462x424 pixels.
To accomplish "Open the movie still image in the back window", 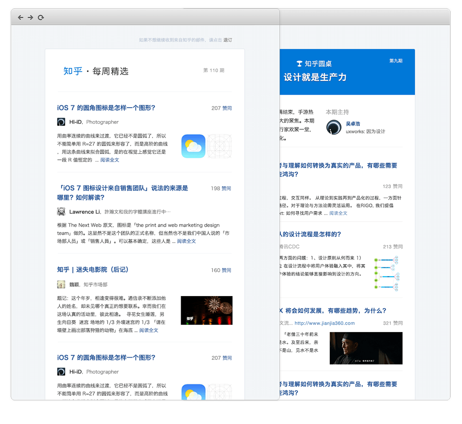I will coord(366,348).
